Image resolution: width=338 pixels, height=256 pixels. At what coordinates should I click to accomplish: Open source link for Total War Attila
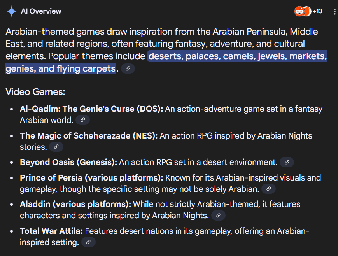pos(88,242)
